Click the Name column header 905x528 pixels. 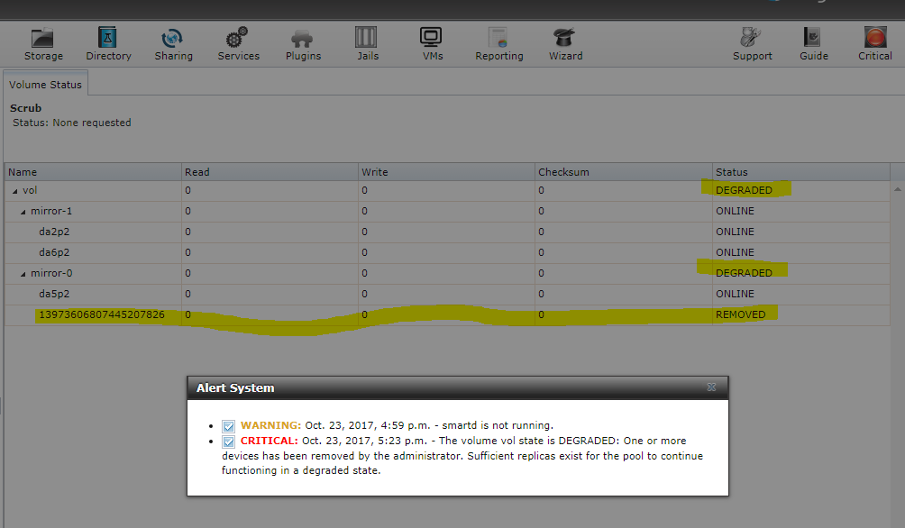94,172
